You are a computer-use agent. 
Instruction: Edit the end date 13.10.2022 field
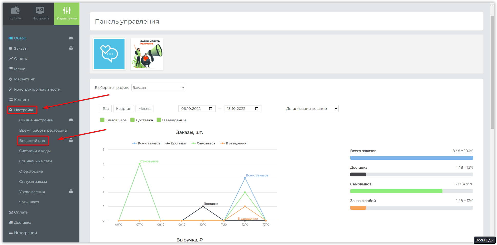coord(243,109)
